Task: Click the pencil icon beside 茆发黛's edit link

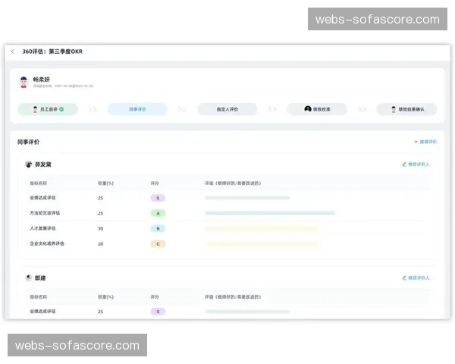Action: coord(404,165)
